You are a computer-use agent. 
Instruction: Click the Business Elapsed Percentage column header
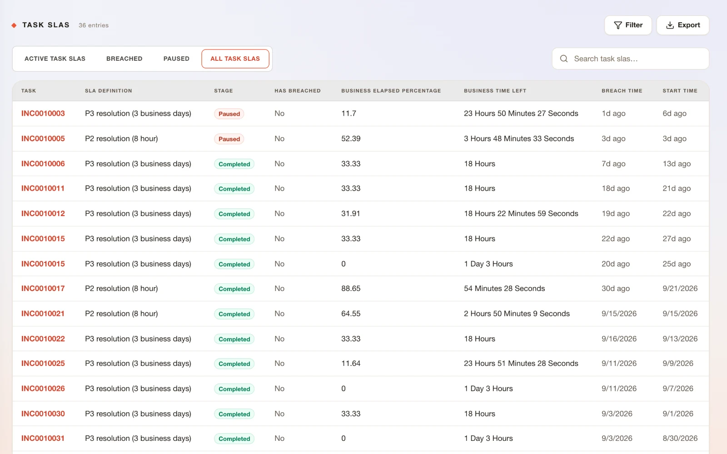[x=391, y=91]
